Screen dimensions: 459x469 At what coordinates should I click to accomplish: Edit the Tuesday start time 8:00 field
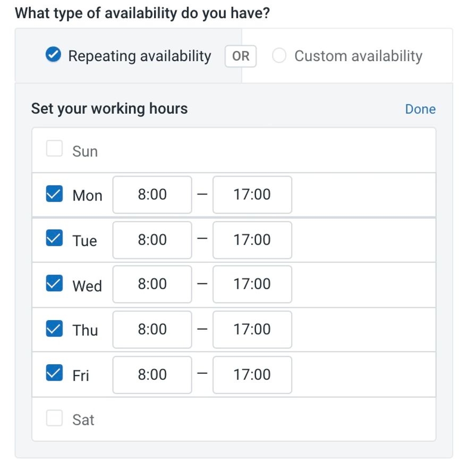tap(152, 240)
